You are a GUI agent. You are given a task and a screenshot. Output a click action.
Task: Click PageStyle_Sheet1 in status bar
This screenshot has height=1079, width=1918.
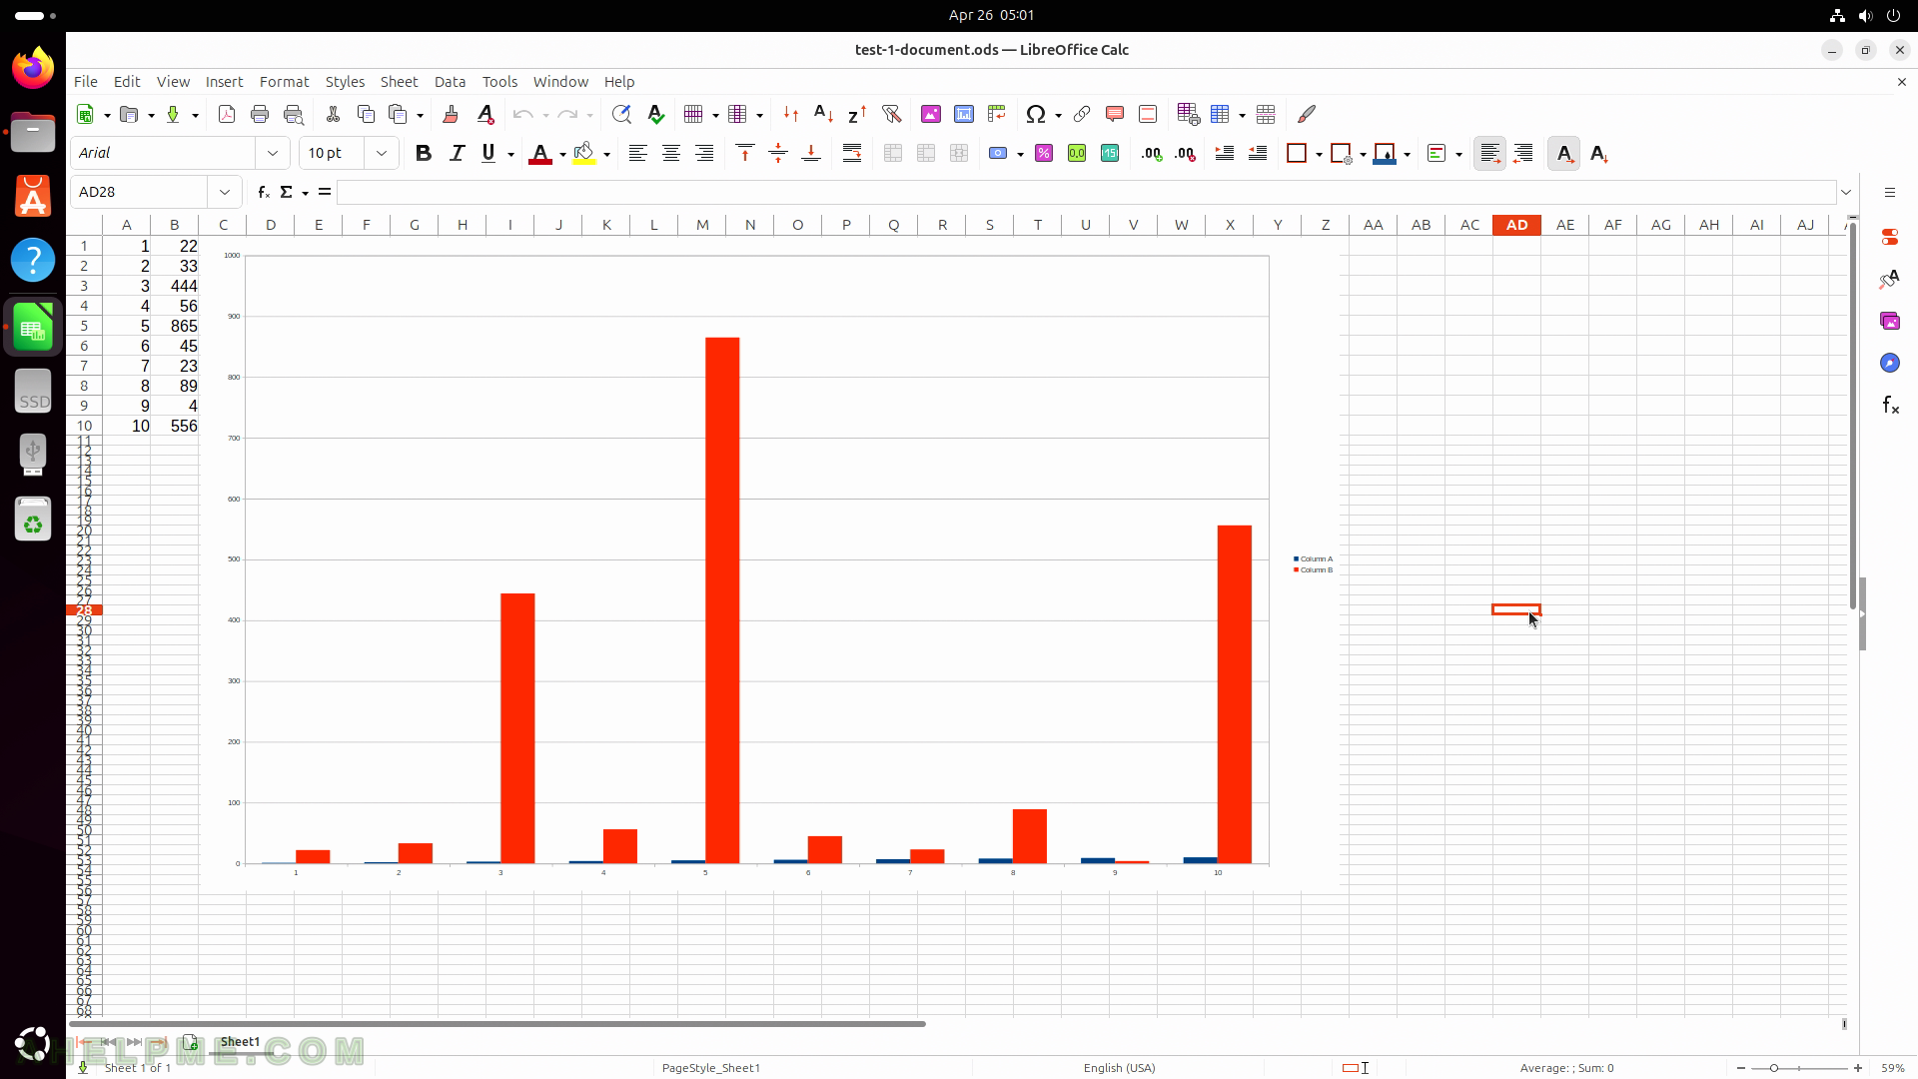point(711,1068)
